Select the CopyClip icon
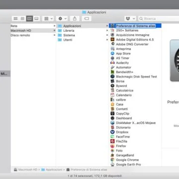 pyautogui.click(x=112, y=113)
